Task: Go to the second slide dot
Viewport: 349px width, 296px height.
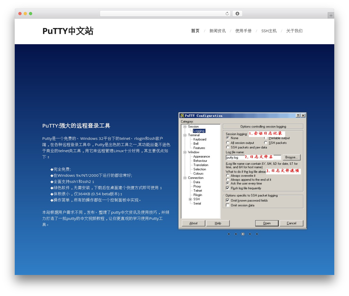Action: (236, 234)
